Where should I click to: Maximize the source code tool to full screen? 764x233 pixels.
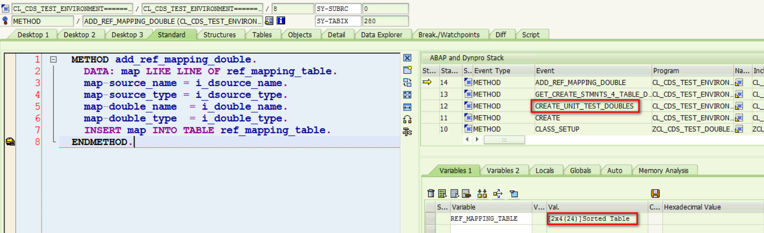[x=407, y=95]
